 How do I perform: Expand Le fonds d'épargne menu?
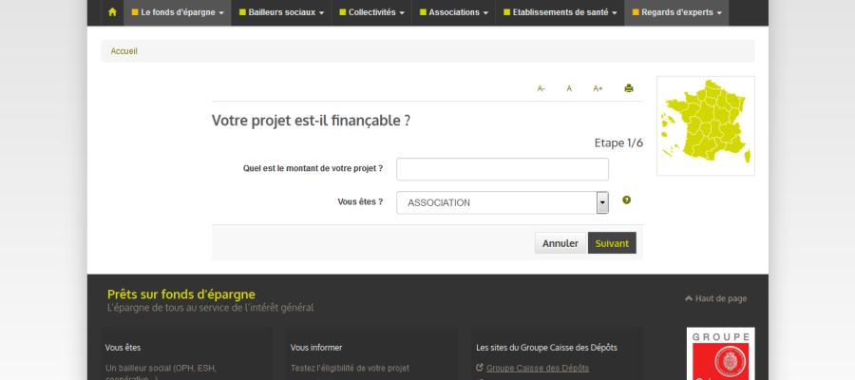point(178,12)
